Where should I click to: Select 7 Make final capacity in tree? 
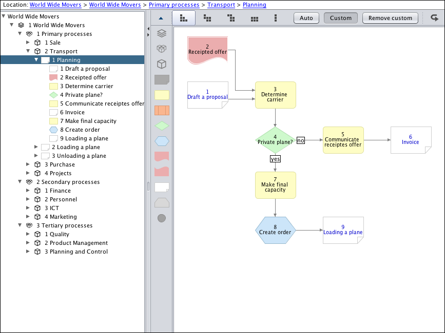coord(83,121)
